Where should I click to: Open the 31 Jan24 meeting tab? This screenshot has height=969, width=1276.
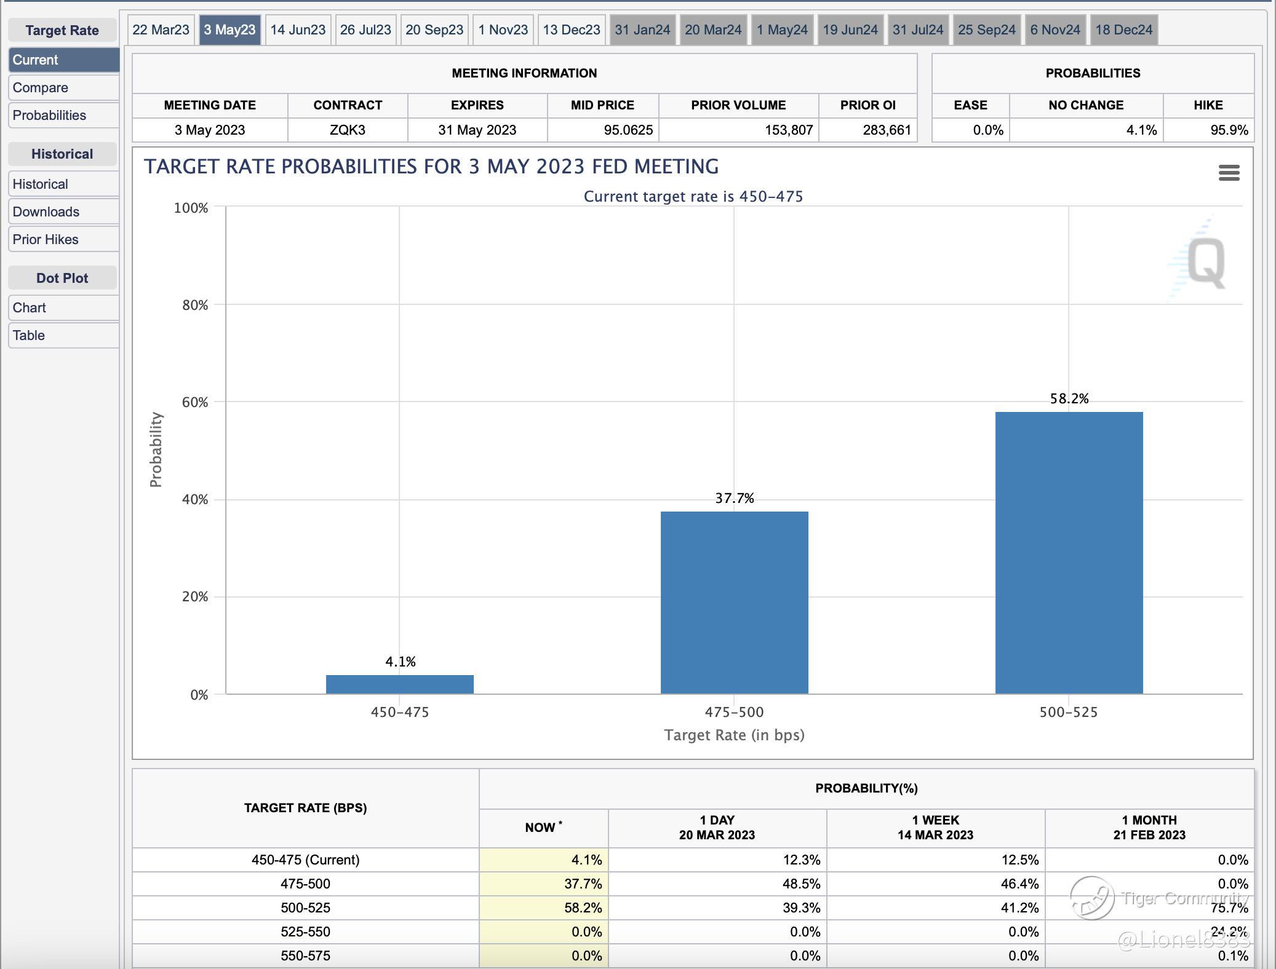(642, 30)
